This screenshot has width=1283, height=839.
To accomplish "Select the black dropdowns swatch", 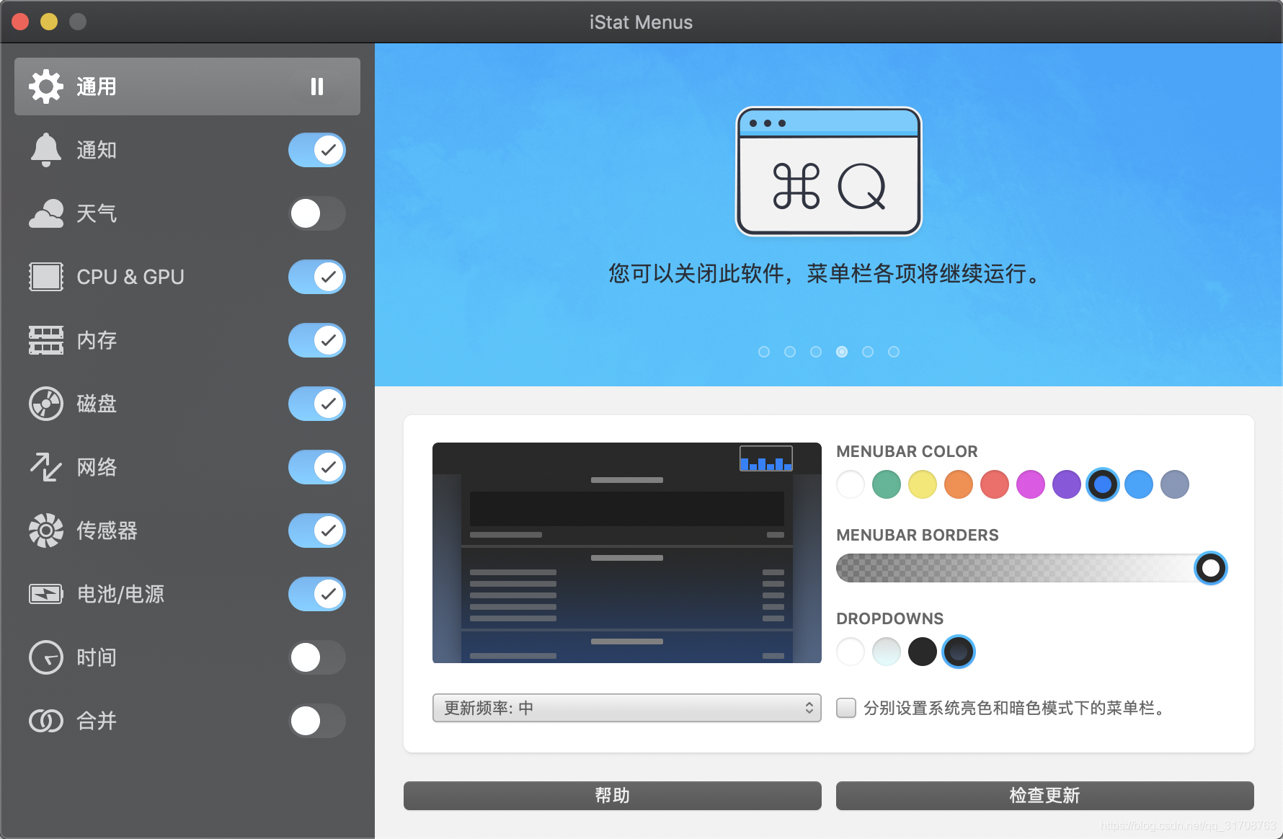I will click(923, 652).
